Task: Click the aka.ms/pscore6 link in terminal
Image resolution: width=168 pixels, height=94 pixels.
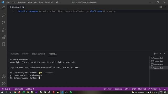Action: 66,67
